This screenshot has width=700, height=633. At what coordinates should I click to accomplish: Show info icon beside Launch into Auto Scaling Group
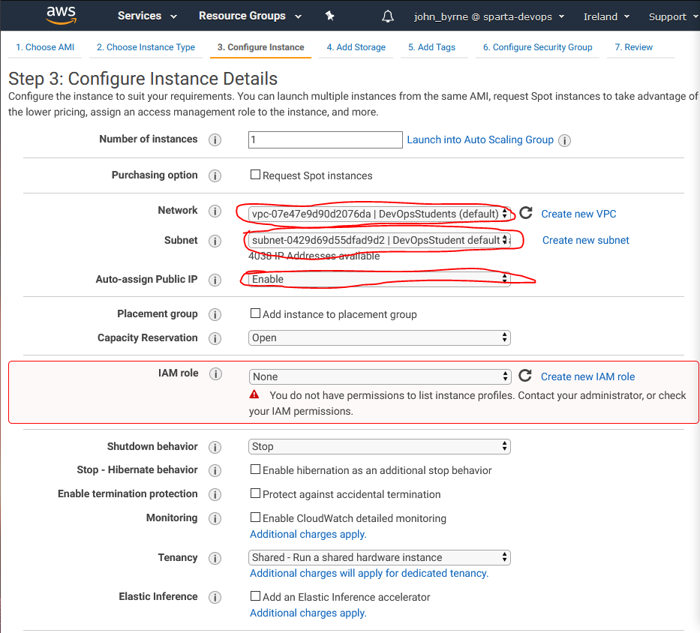pos(564,140)
